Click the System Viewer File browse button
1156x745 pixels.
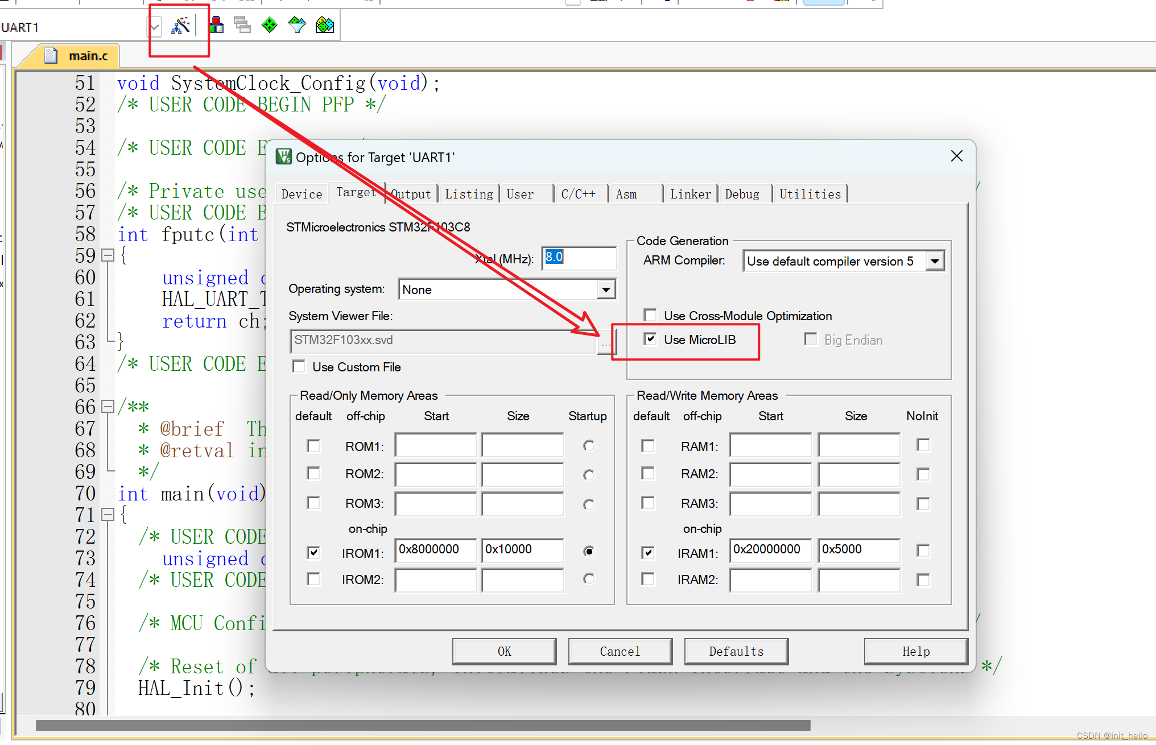(605, 343)
